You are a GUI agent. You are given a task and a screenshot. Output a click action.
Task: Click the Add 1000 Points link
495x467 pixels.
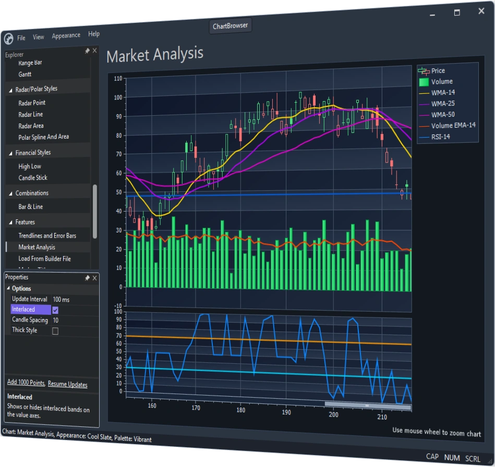(x=26, y=382)
